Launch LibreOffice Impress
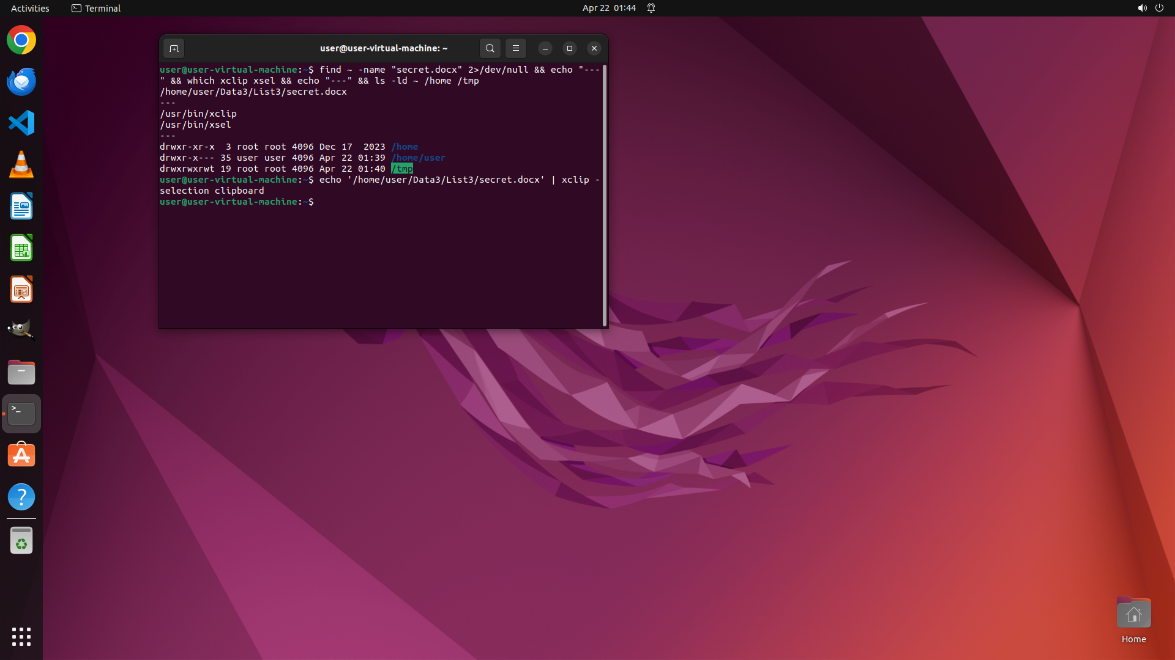 [x=21, y=290]
